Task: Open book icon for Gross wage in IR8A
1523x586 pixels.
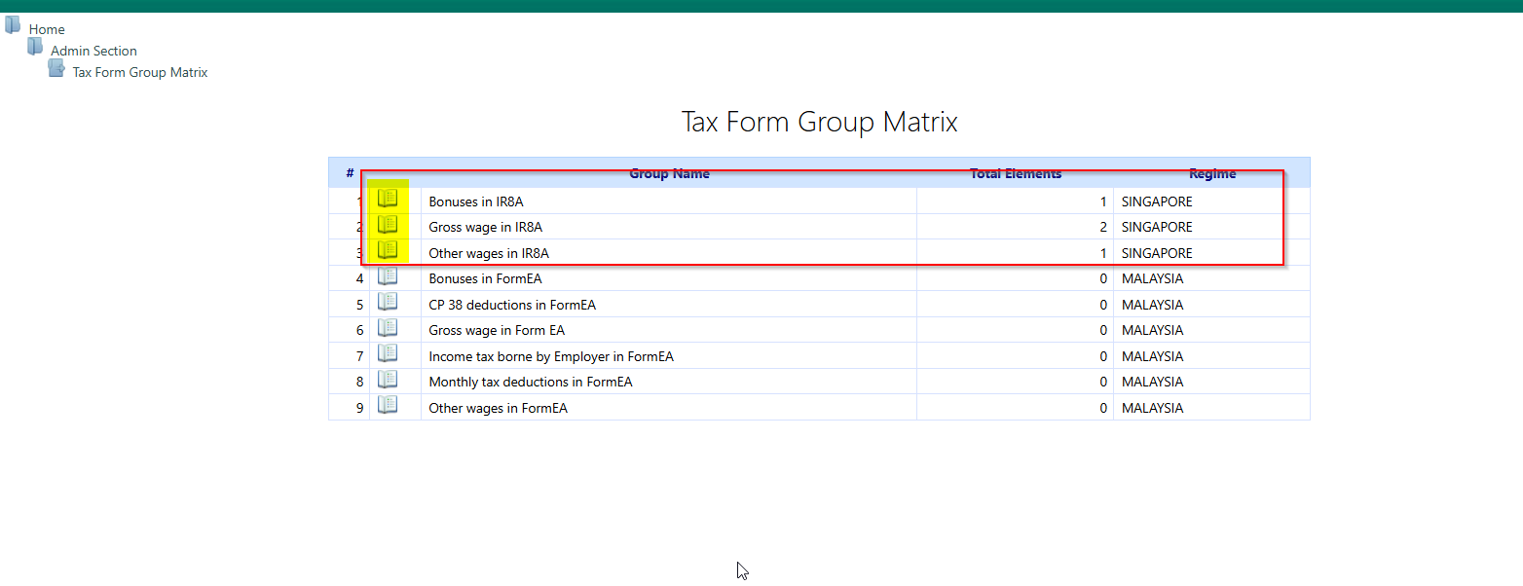Action: (x=388, y=225)
